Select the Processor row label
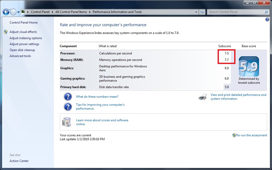The width and height of the screenshot is (272, 170). coord(68,53)
